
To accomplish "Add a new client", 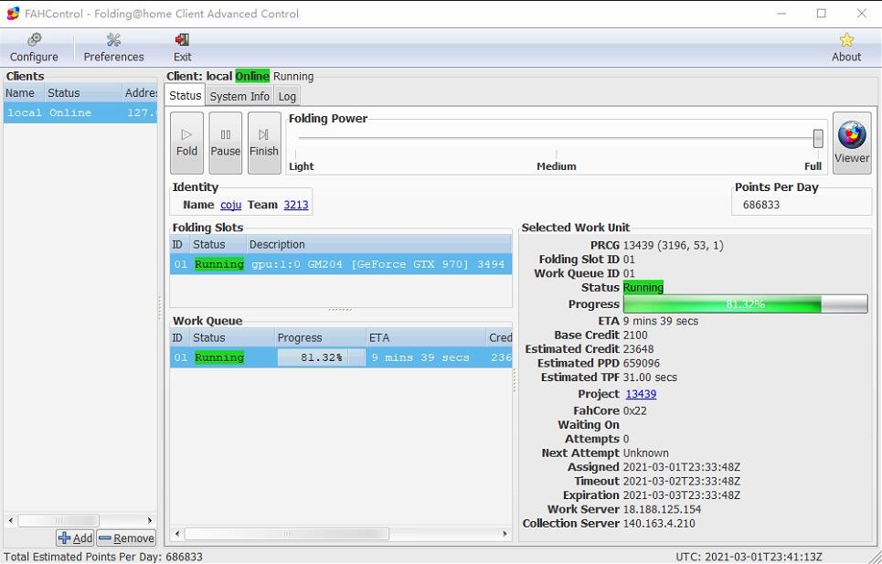I will tap(75, 538).
